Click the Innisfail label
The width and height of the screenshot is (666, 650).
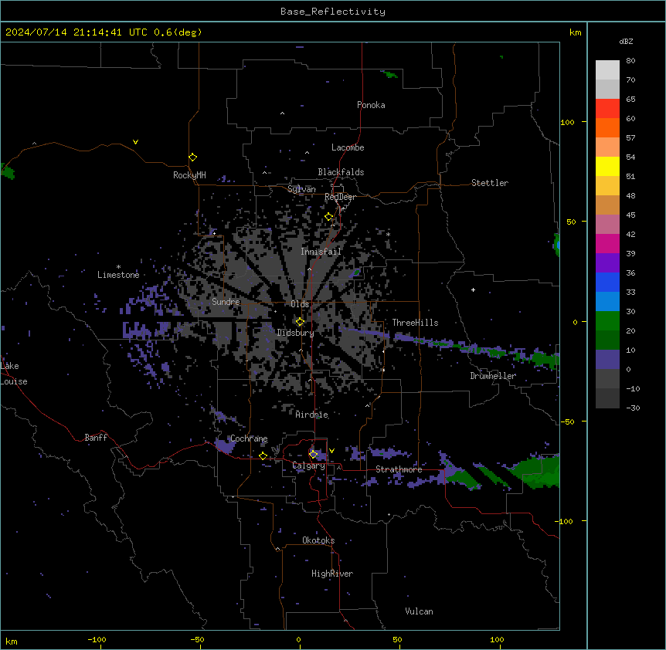pyautogui.click(x=321, y=252)
